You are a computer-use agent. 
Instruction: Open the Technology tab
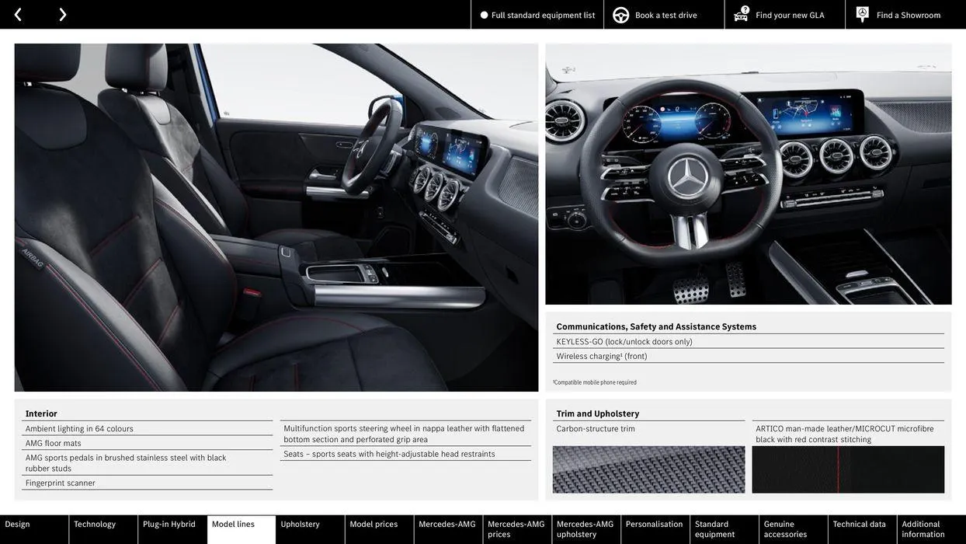[96, 523]
